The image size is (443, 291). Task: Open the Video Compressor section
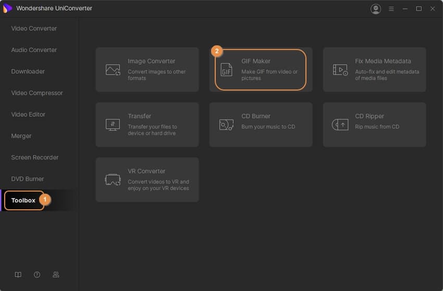click(37, 93)
